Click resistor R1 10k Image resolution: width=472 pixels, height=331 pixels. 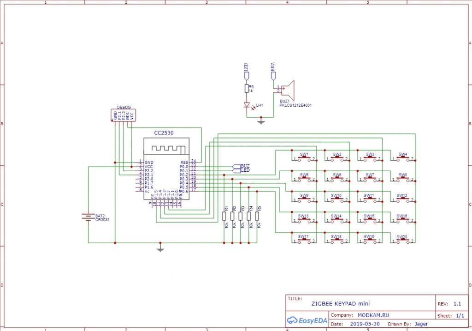pyautogui.click(x=224, y=216)
